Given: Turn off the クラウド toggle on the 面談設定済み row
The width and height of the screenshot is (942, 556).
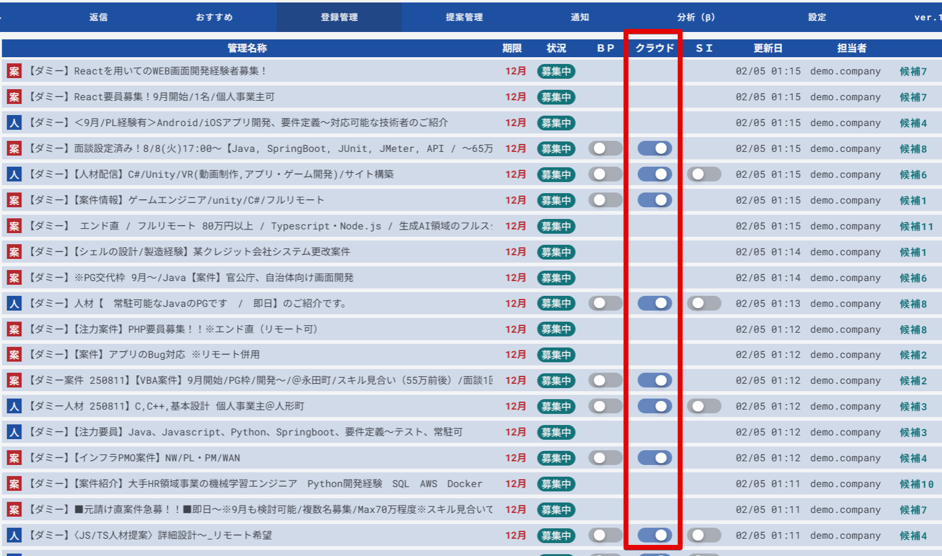Looking at the screenshot, I should [x=654, y=148].
